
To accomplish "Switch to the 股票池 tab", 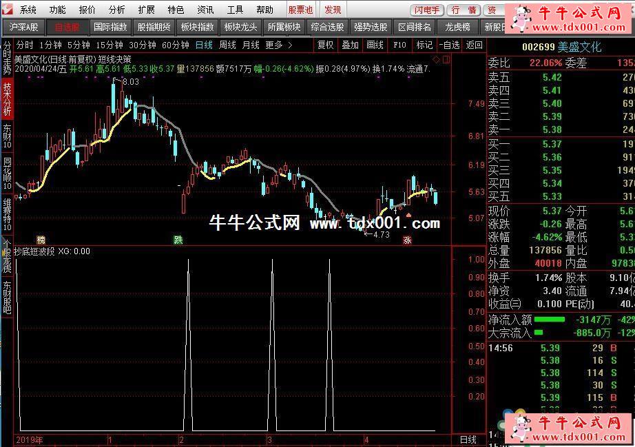I will coord(300,10).
